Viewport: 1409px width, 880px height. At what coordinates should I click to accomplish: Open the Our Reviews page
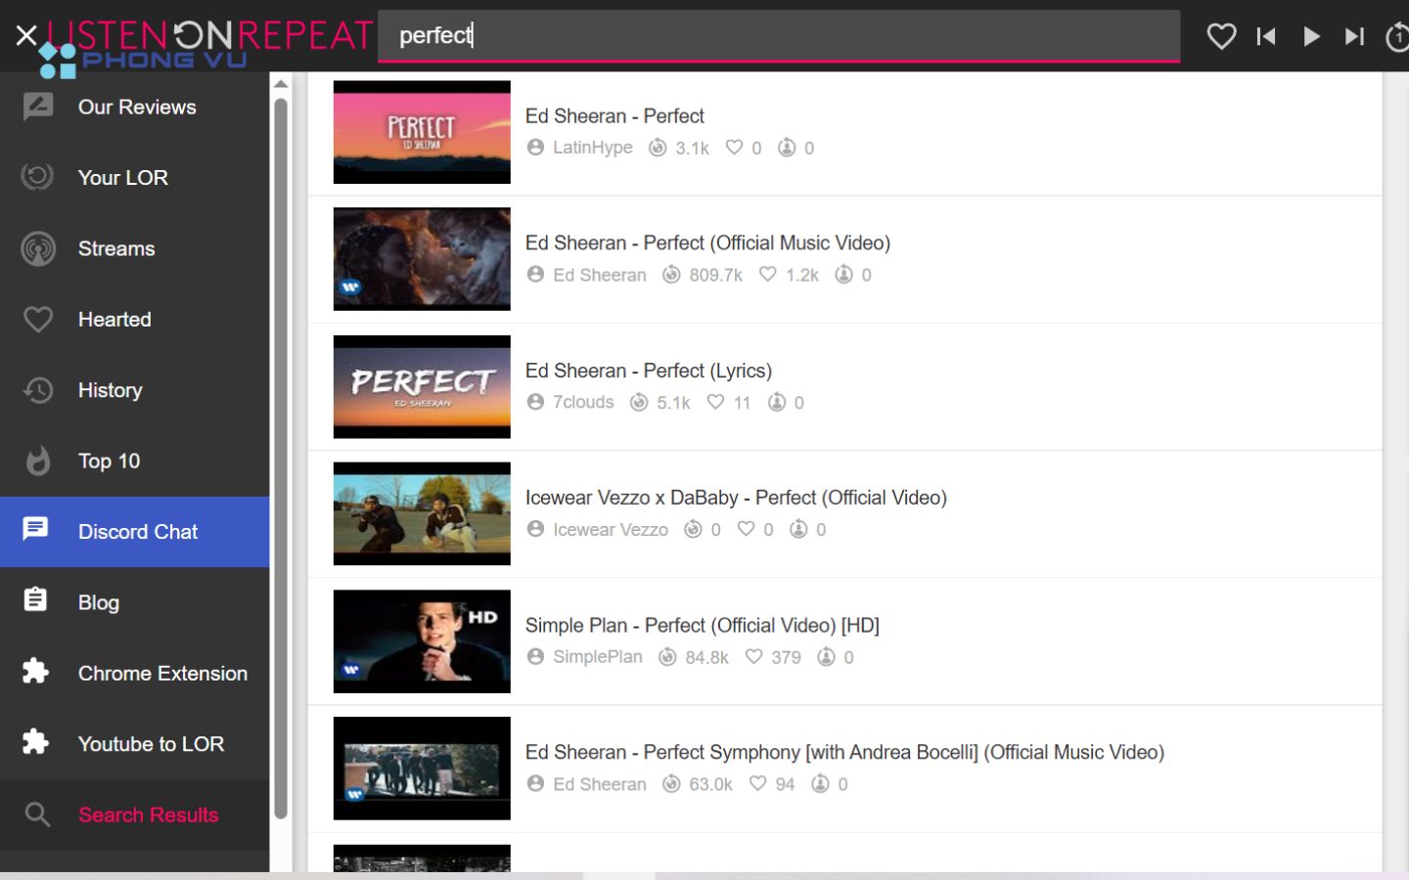[x=136, y=107]
